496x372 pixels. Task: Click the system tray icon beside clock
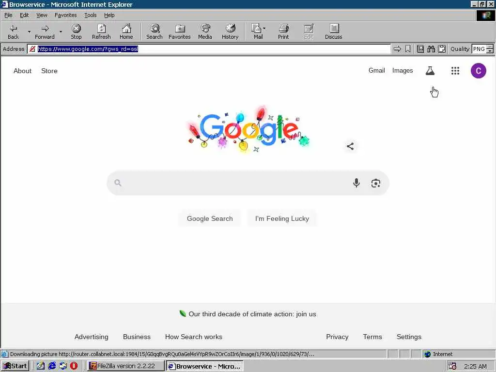452,366
